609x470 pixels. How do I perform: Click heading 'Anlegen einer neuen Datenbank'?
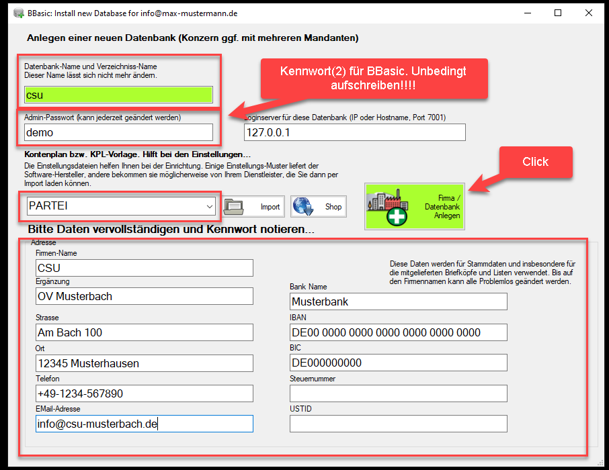click(101, 38)
